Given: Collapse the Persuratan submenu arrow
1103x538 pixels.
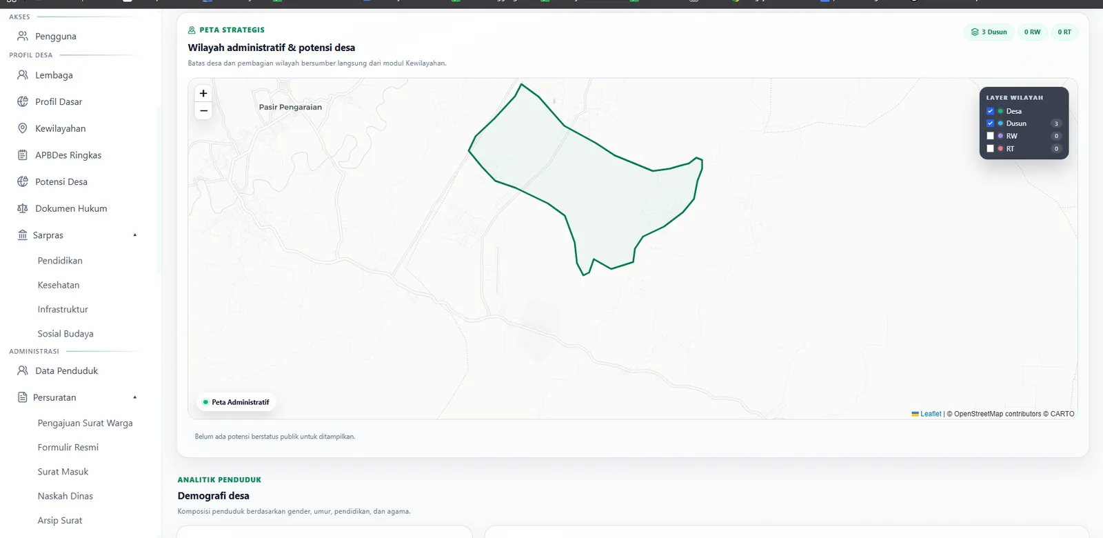Looking at the screenshot, I should tap(135, 397).
